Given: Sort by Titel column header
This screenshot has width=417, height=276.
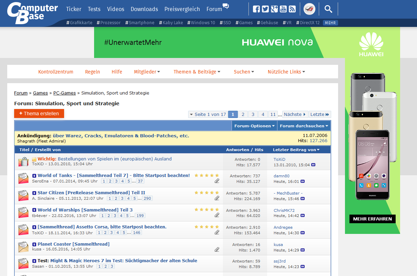Looking at the screenshot, I should click(24, 150).
